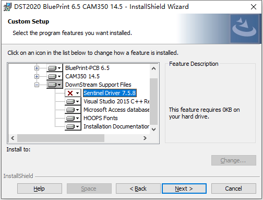Close the InstallShield Wizard window

tap(254, 7)
